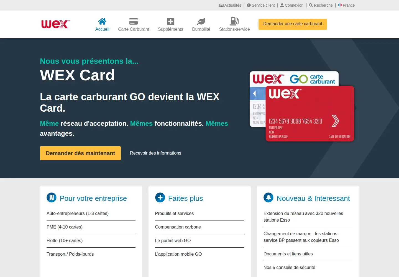
Task: Click the Carte Carburant card icon
Action: pyautogui.click(x=134, y=21)
